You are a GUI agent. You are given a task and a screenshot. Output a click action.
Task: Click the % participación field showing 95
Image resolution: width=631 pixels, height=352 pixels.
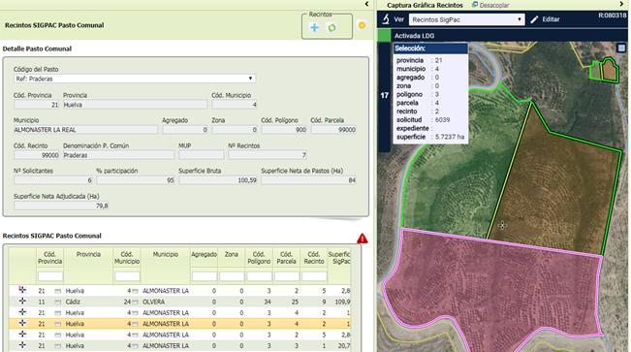(x=136, y=180)
